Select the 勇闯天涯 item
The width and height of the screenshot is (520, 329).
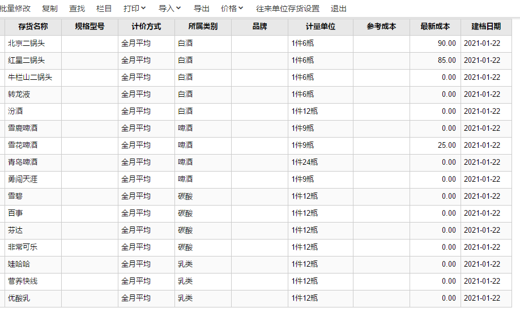point(23,180)
